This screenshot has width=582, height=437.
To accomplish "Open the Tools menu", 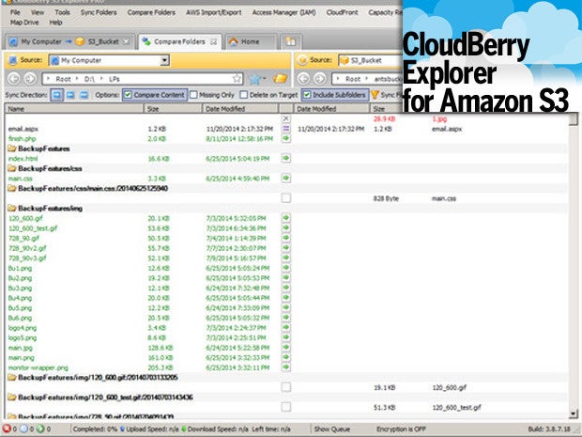I will point(62,12).
